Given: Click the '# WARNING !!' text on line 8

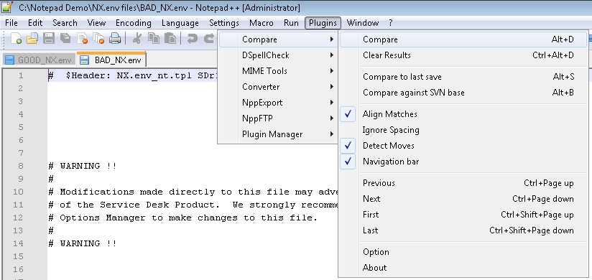Looking at the screenshot, I should pos(83,166).
